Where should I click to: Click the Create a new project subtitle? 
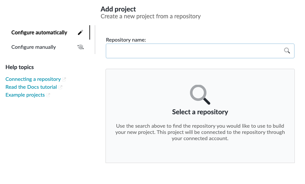click(x=151, y=16)
